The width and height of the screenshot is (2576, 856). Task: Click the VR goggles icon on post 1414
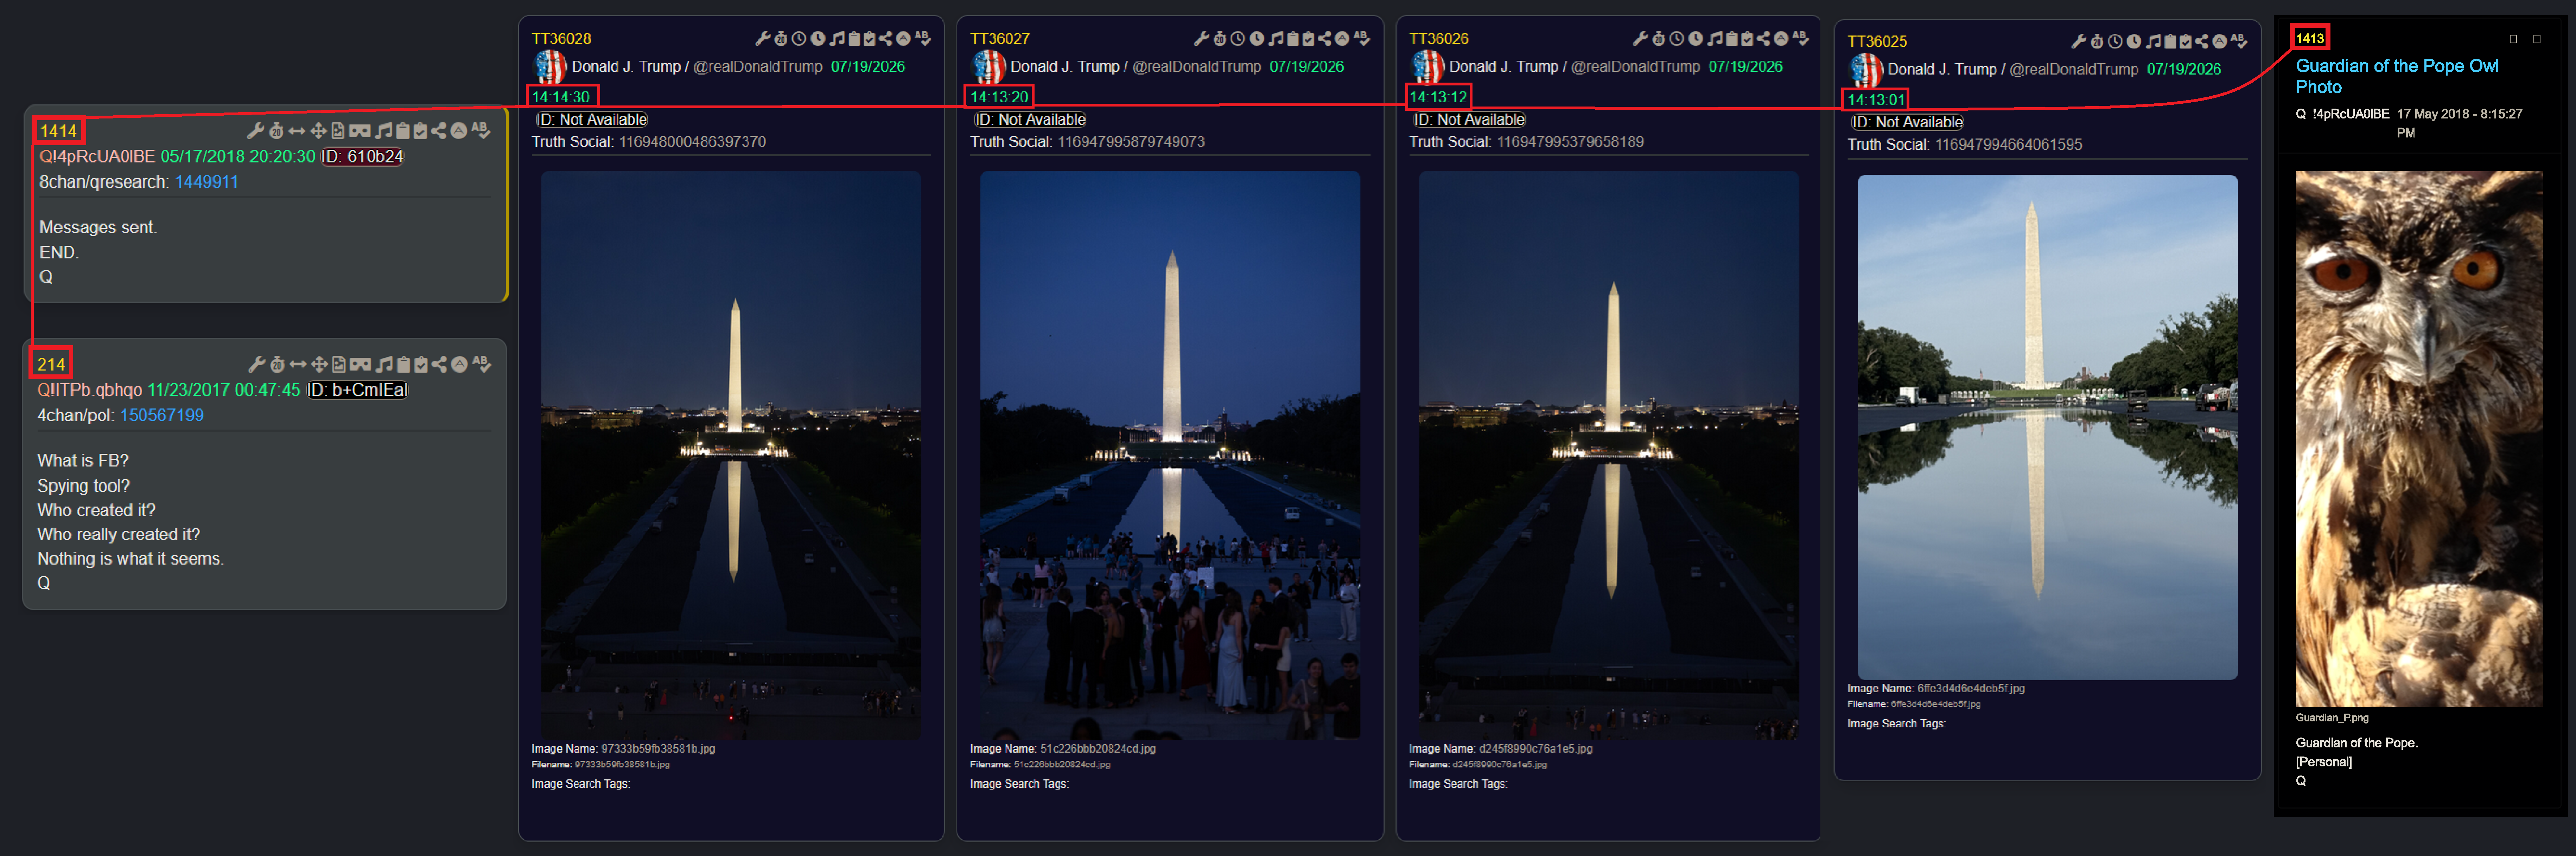click(359, 131)
